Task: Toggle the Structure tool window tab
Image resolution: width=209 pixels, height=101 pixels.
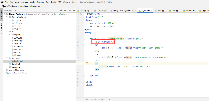Action: point(2,28)
